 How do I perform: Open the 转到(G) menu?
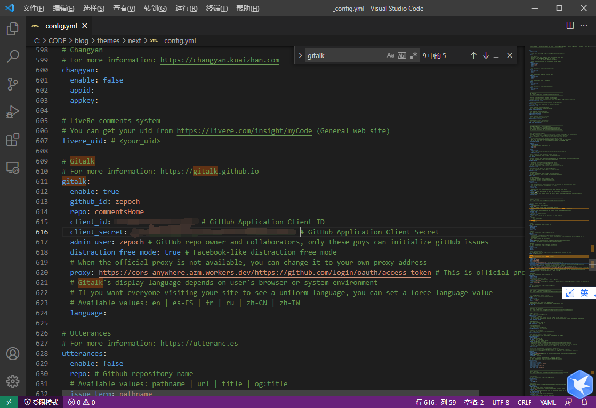coord(156,9)
